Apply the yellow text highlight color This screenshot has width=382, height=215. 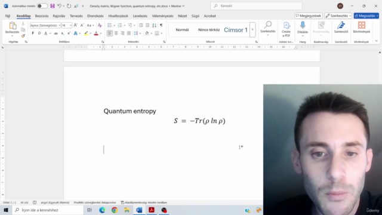[86, 33]
